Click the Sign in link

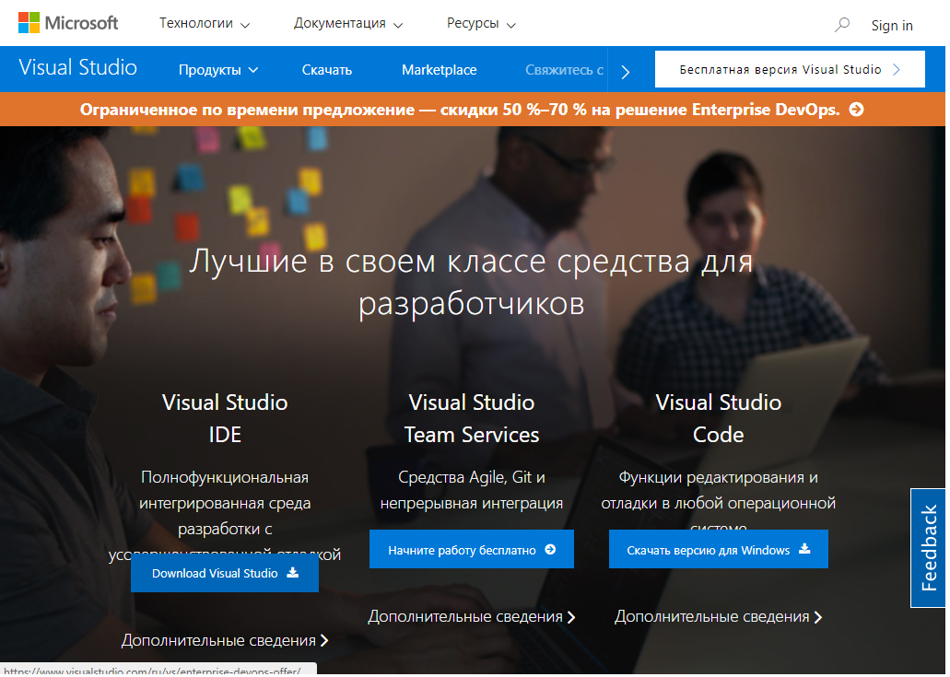[x=892, y=26]
